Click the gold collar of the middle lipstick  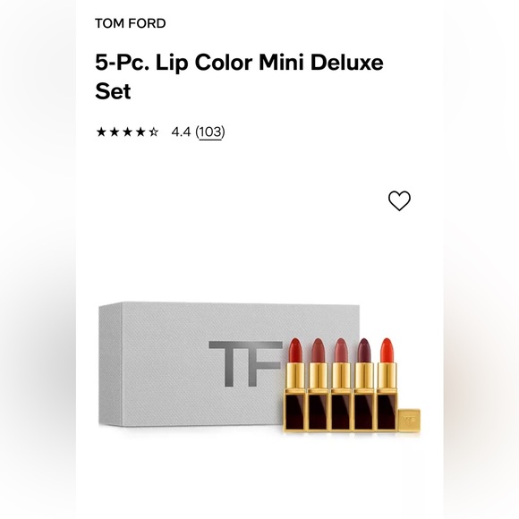pyautogui.click(x=341, y=377)
